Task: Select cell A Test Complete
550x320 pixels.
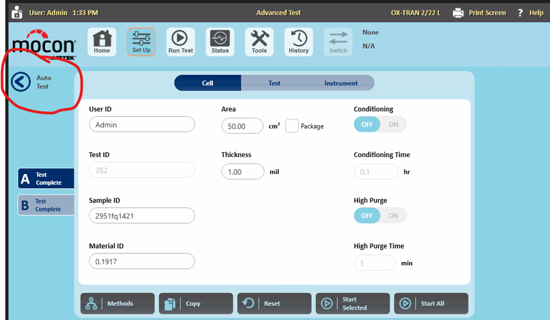Action: 46,179
